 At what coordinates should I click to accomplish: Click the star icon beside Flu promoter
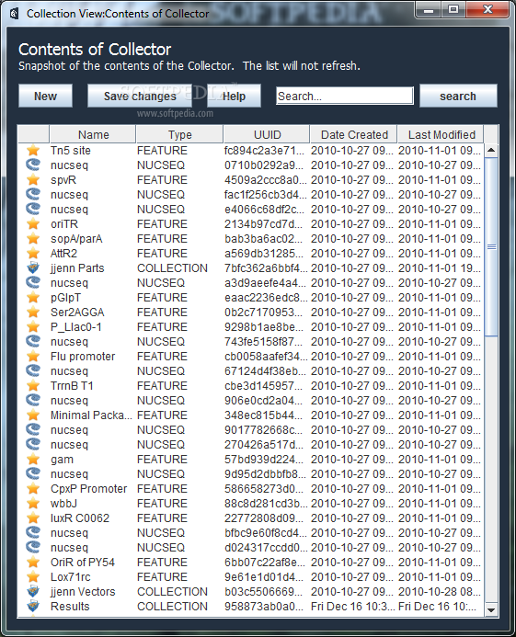[33, 357]
